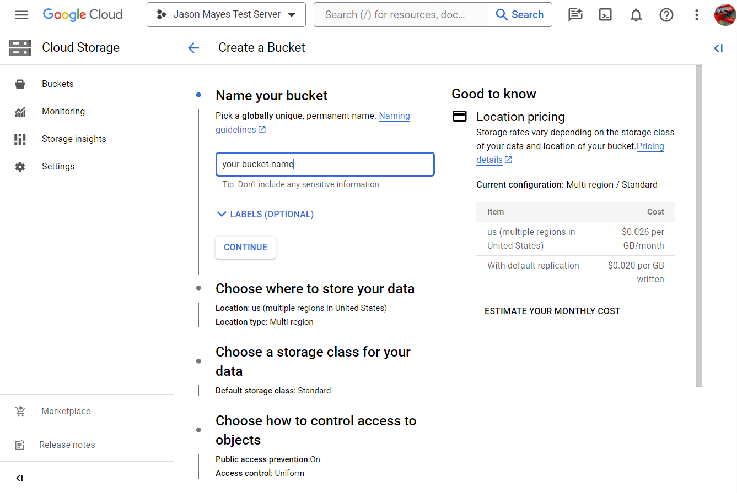Open the Naming guidelines link
737x493 pixels.
click(394, 116)
